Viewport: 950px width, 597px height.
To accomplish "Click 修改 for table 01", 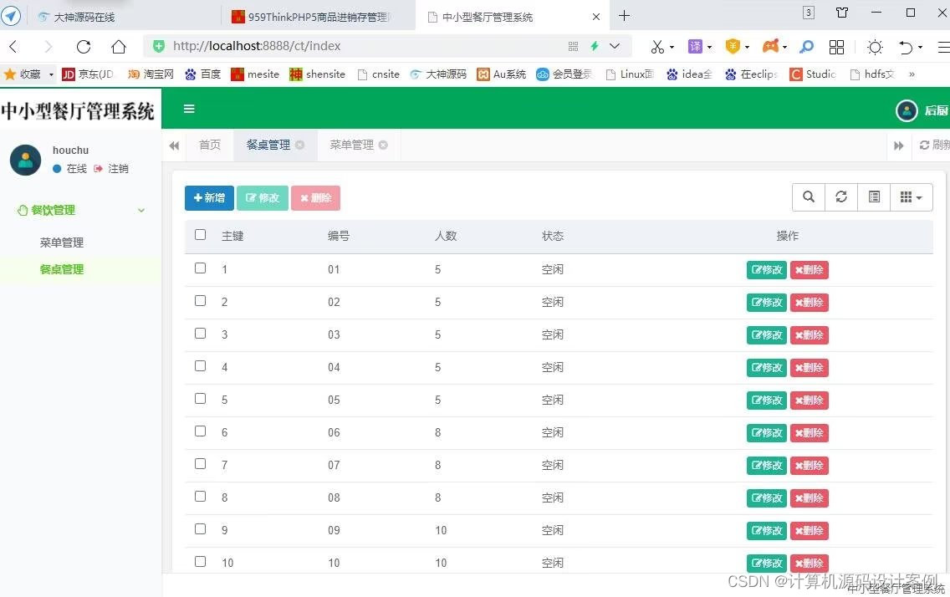I will tap(766, 269).
